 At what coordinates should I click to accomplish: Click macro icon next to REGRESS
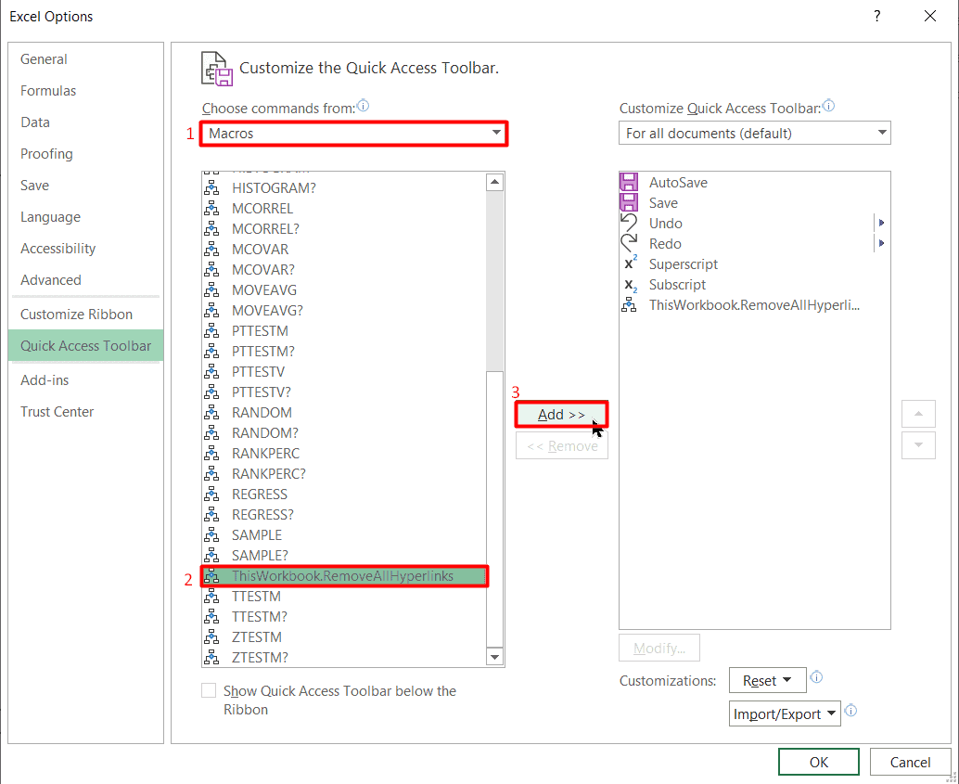[211, 494]
